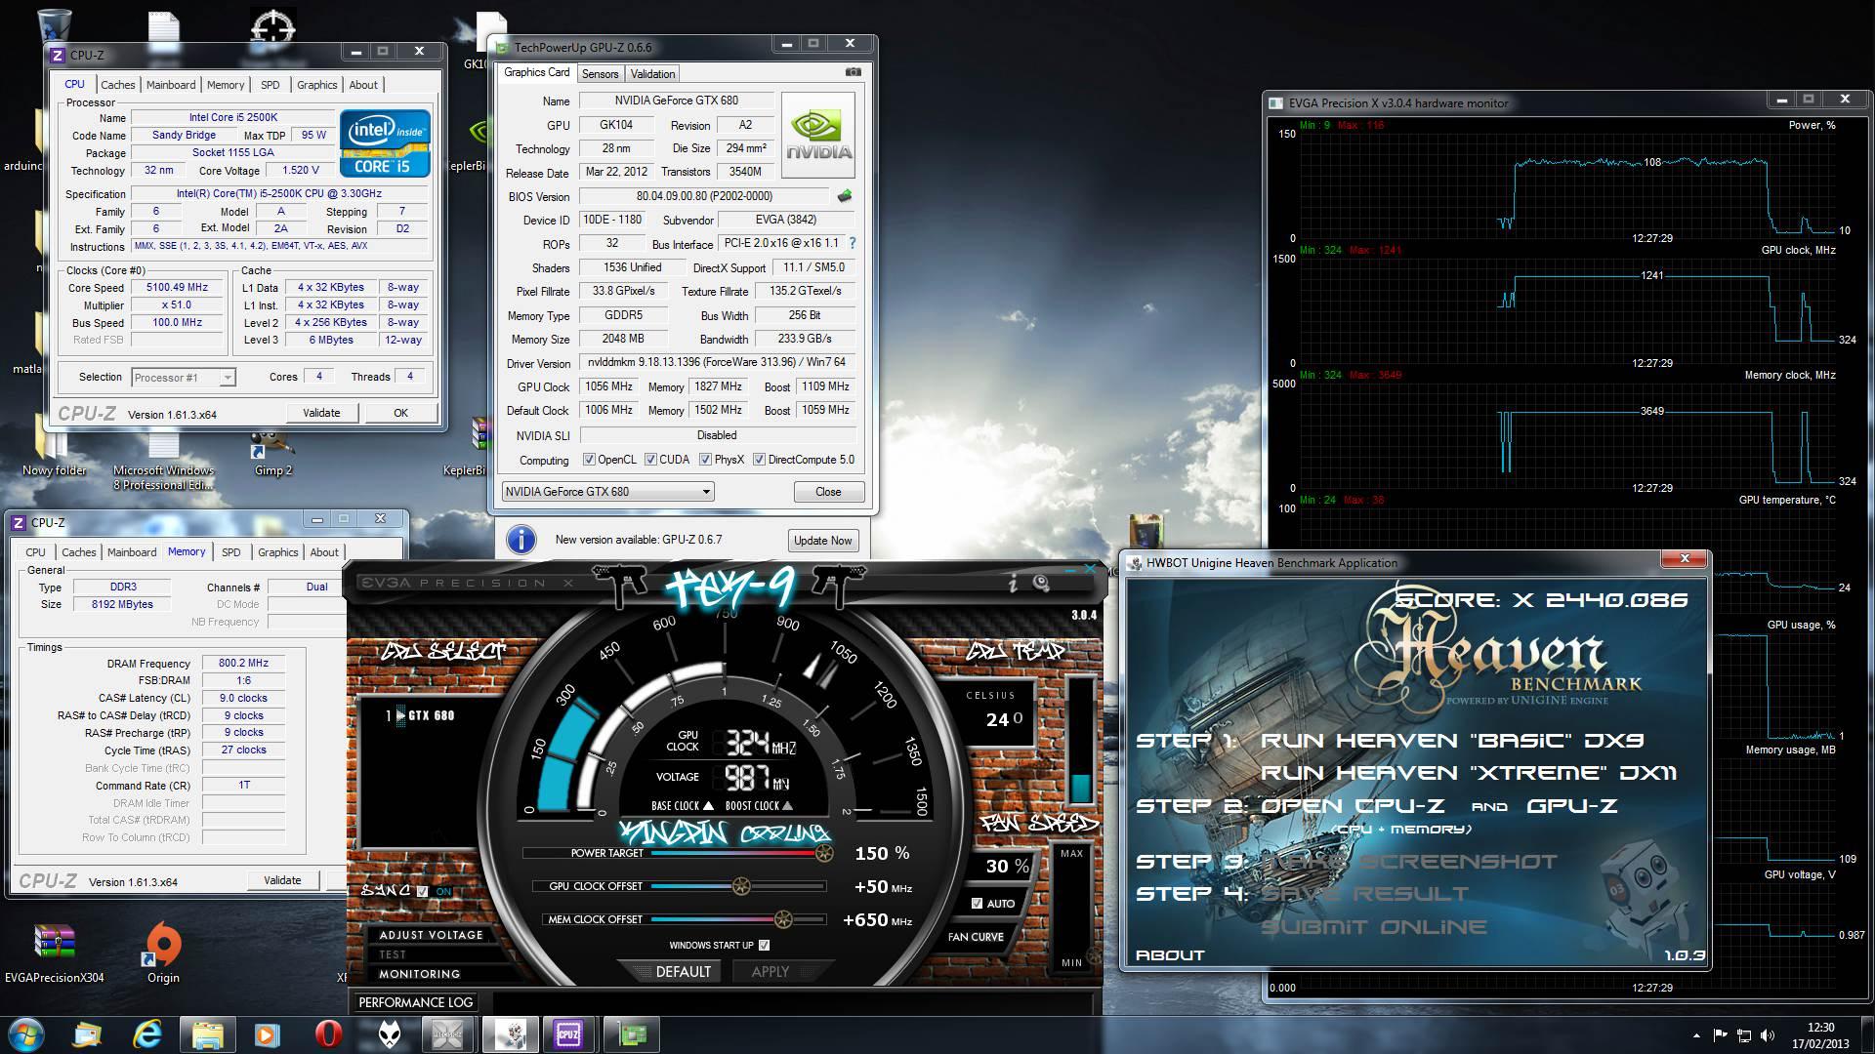The height and width of the screenshot is (1054, 1875).
Task: Click the GPU-Z green card taskbar icon
Action: pos(632,1034)
